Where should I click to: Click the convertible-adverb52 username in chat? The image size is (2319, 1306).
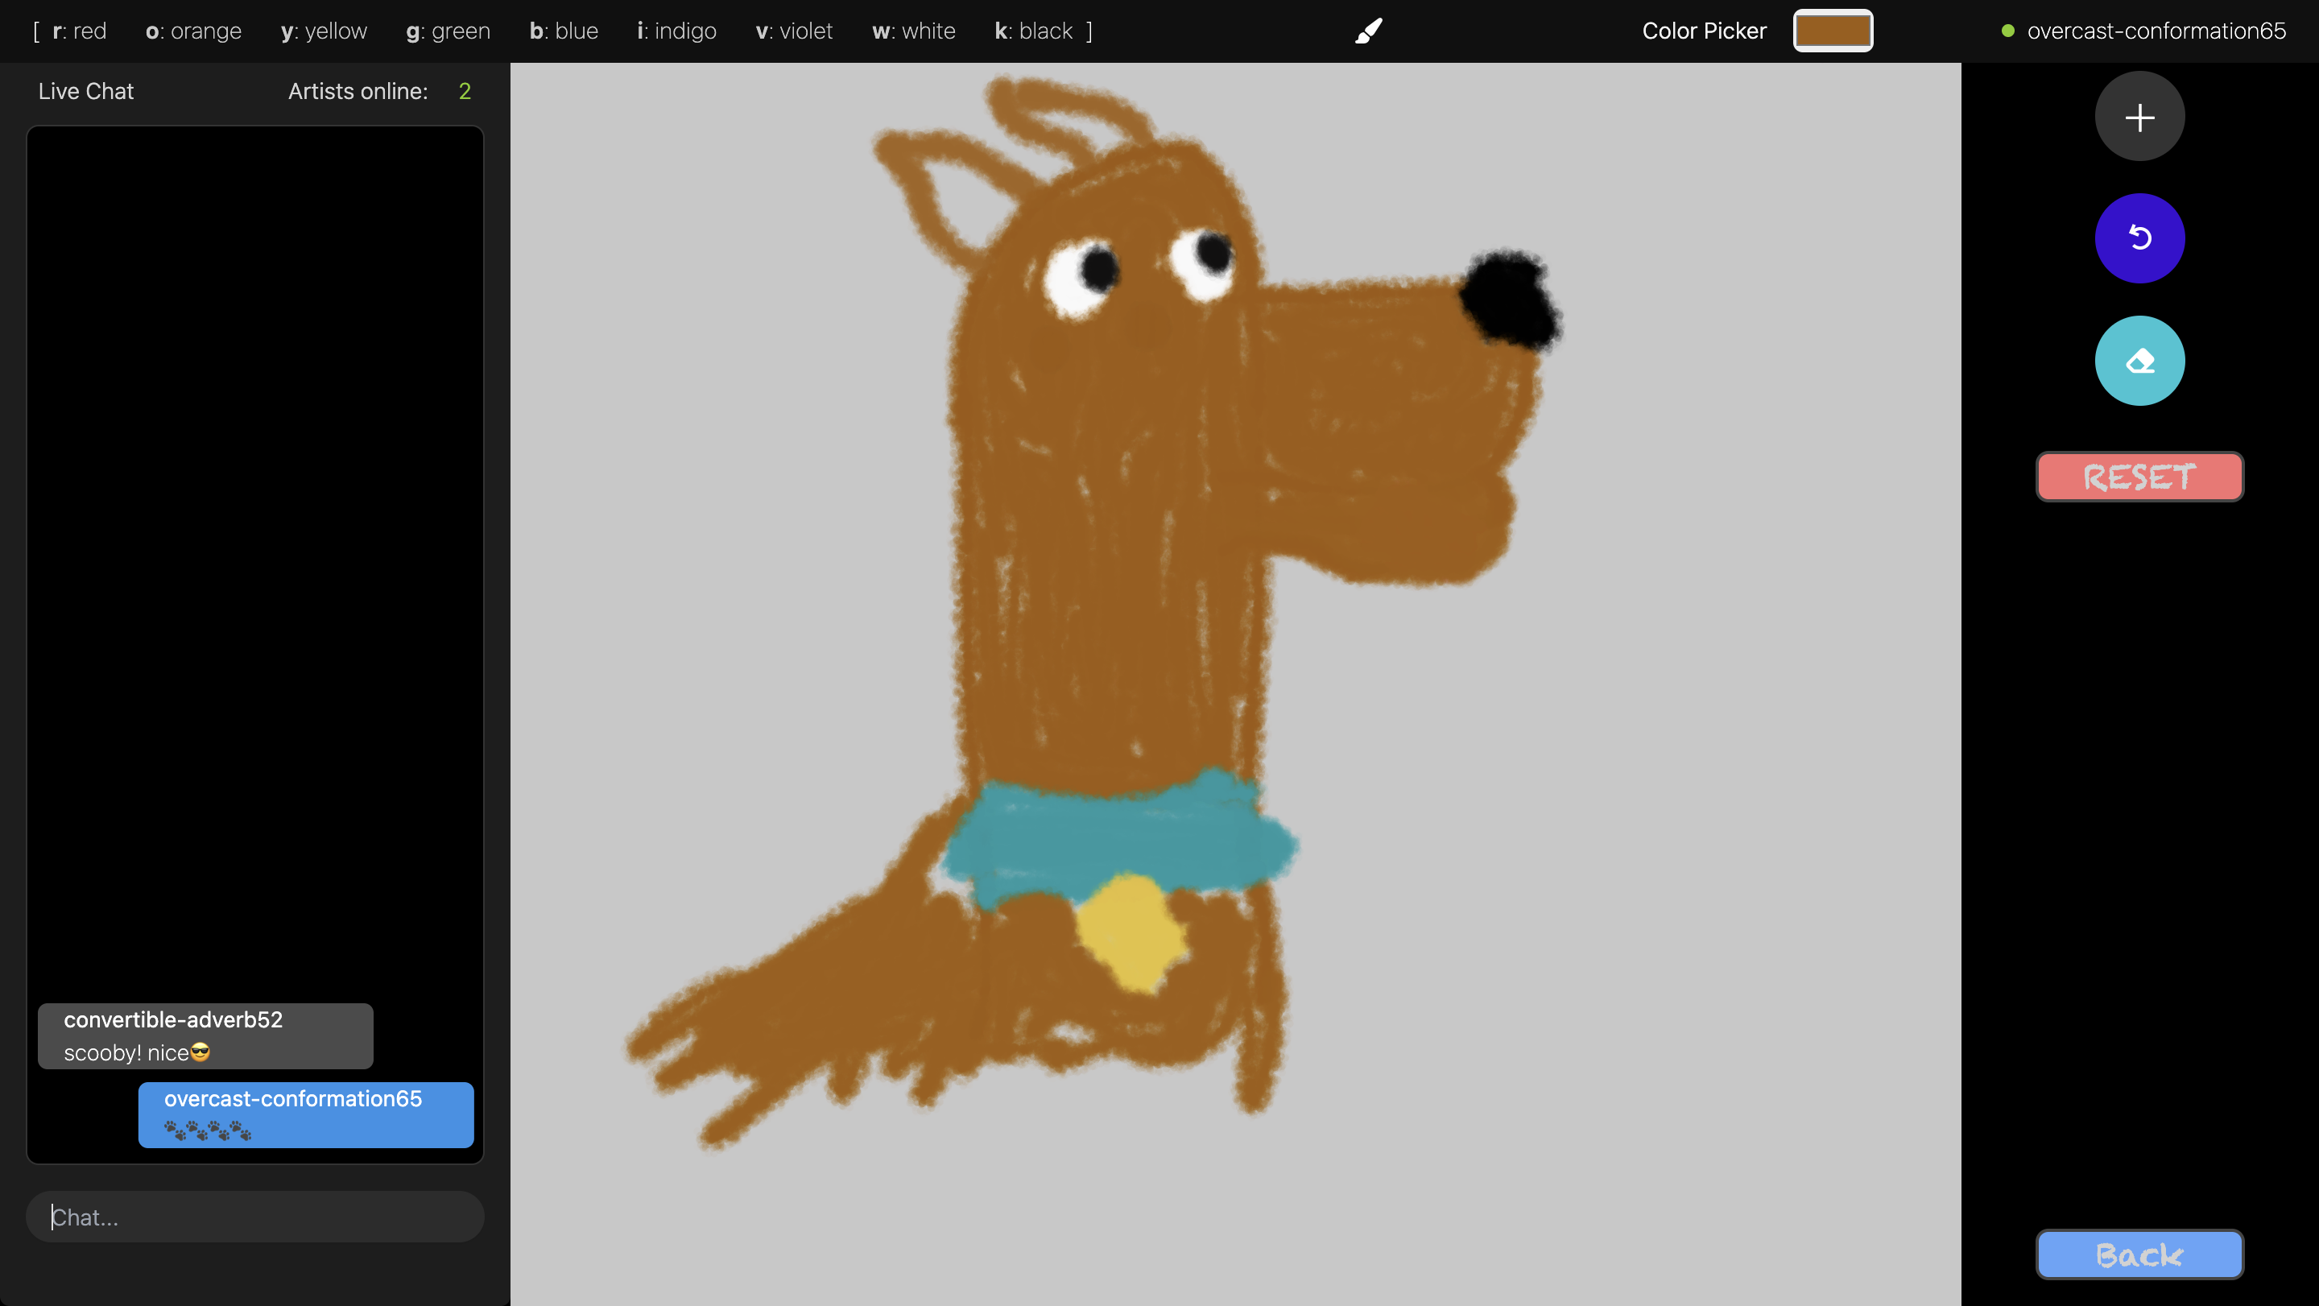(173, 1020)
